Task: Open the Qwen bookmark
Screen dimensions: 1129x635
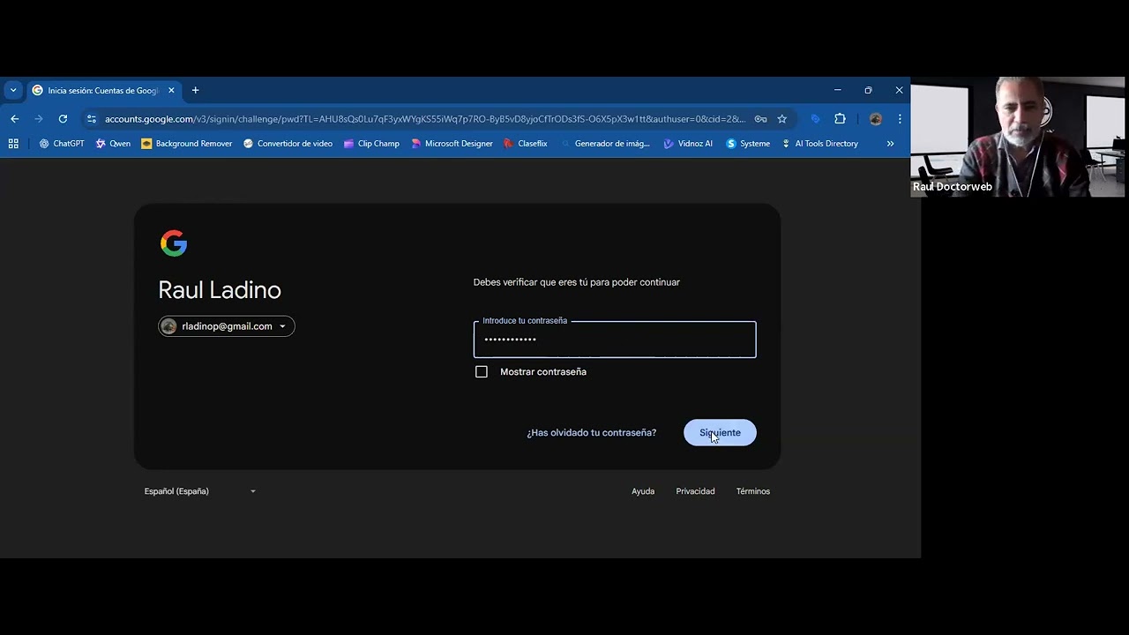Action: point(113,144)
